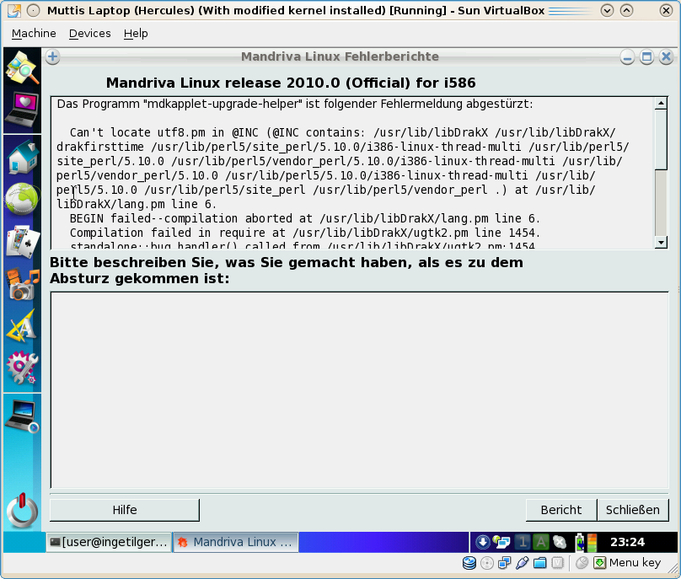Click VirtualBox shared folders status icon
Viewport: 681px width, 579px height.
click(x=539, y=563)
